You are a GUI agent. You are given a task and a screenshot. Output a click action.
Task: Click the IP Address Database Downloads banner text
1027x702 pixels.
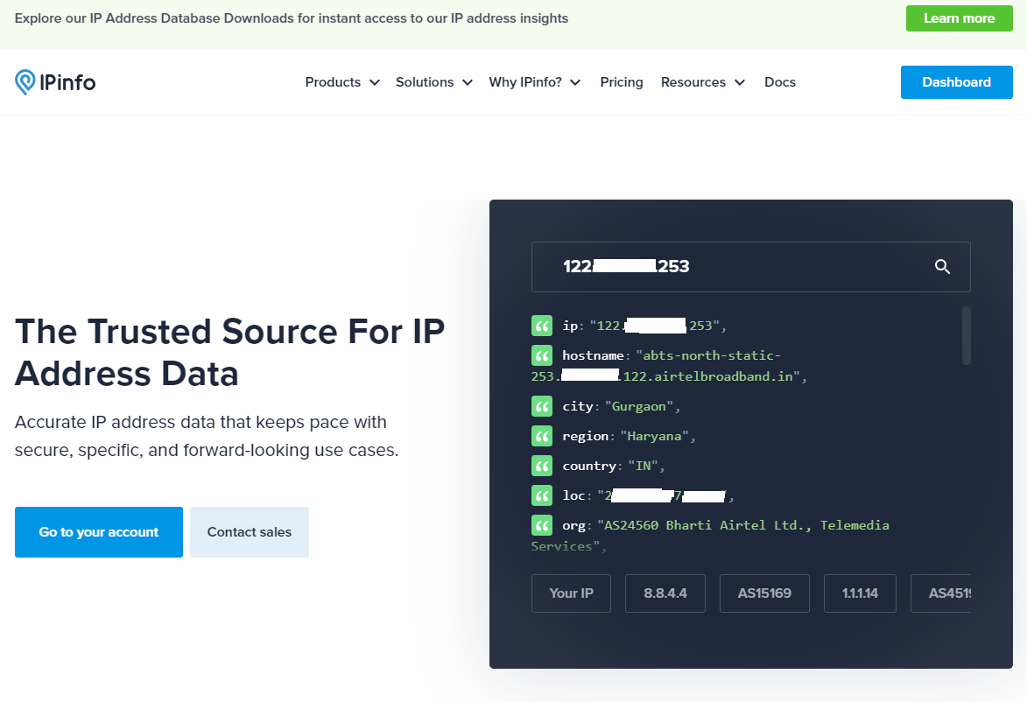click(292, 18)
